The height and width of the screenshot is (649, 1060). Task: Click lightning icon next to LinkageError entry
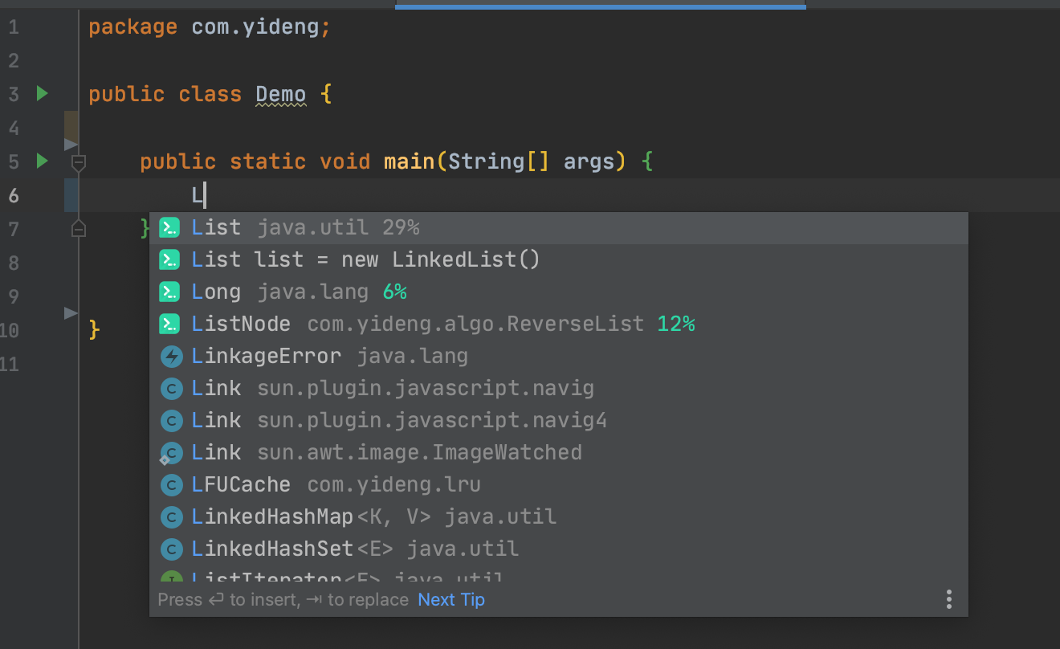coord(169,356)
